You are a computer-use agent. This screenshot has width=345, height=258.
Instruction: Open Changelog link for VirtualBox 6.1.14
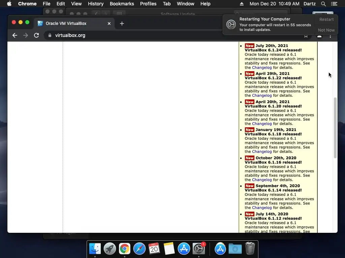[262, 208]
